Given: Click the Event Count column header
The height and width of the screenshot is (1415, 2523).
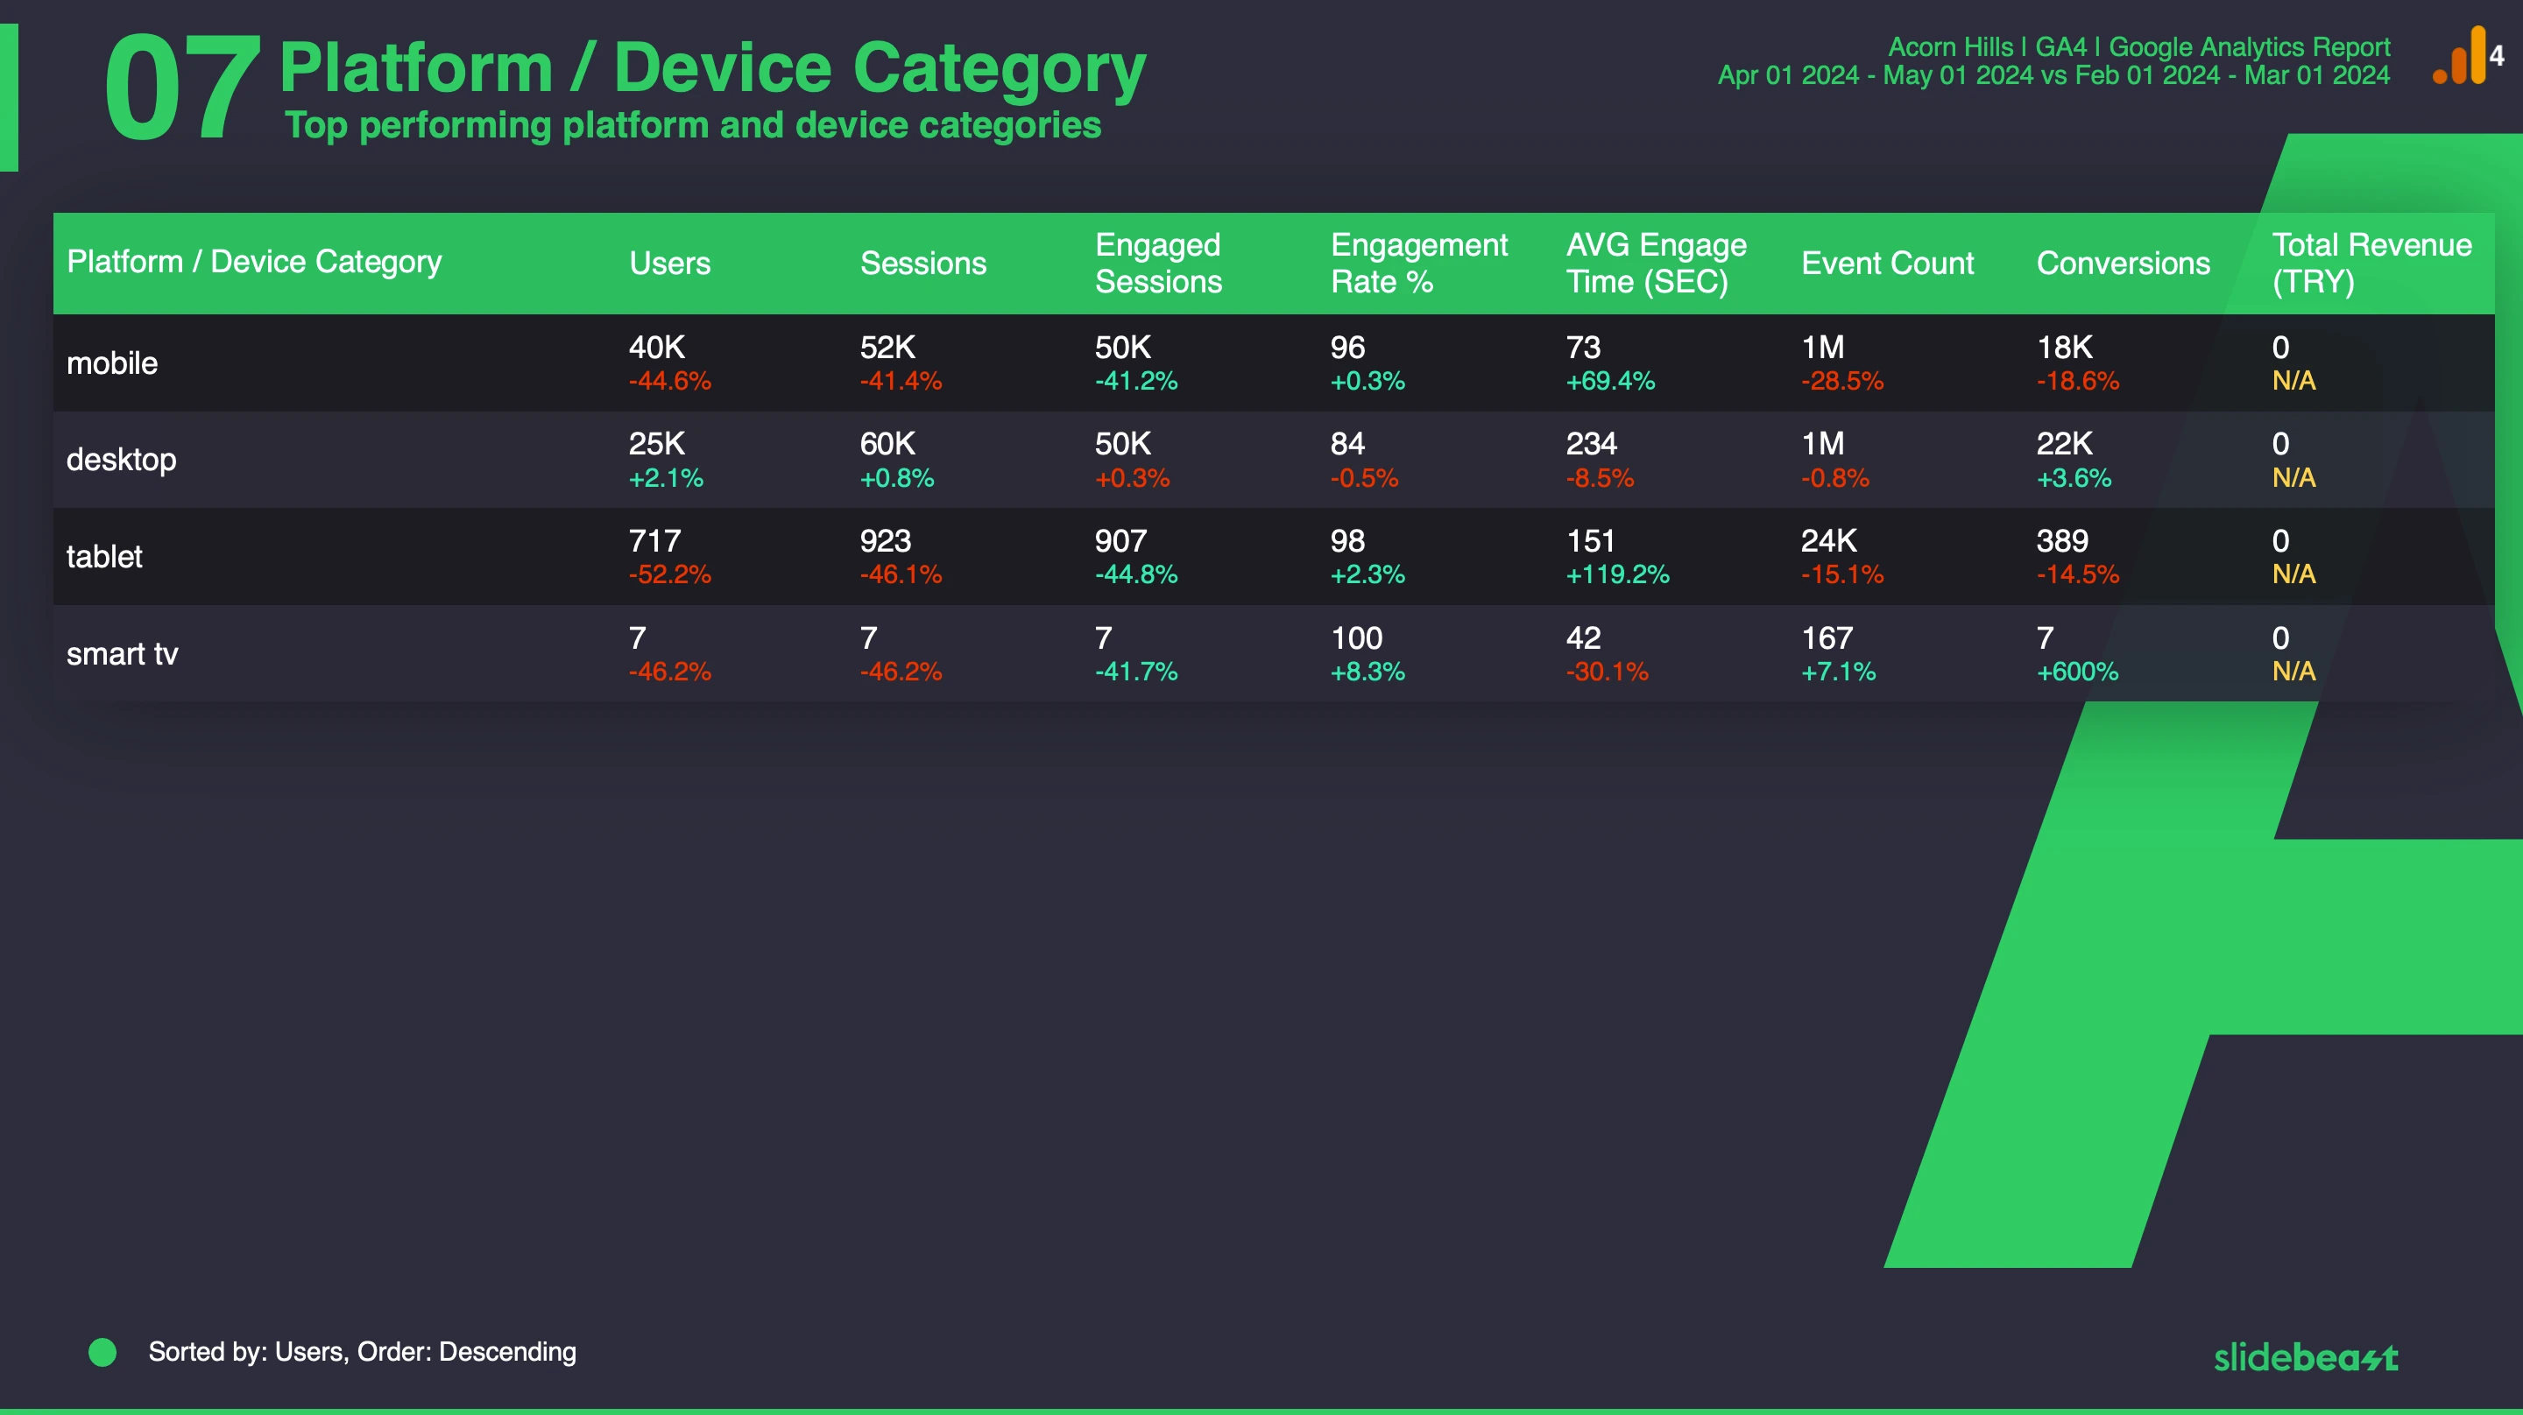Looking at the screenshot, I should (1887, 263).
